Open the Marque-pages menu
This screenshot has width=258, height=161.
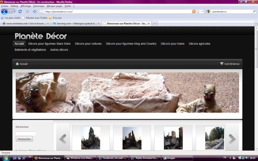55,6
